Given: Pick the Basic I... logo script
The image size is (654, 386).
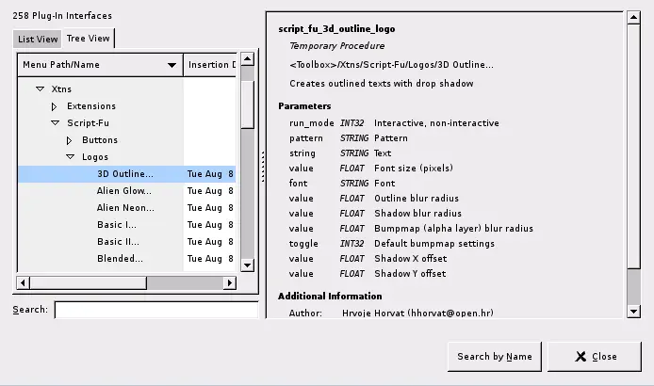Looking at the screenshot, I should point(117,225).
